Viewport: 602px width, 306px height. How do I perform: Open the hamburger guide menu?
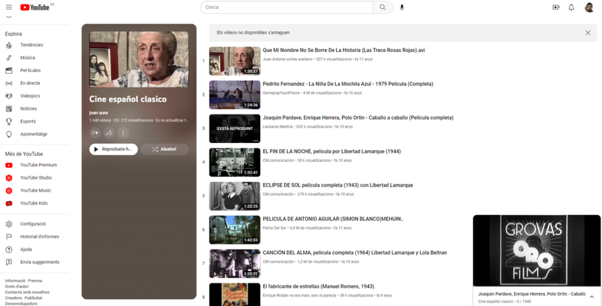9,7
